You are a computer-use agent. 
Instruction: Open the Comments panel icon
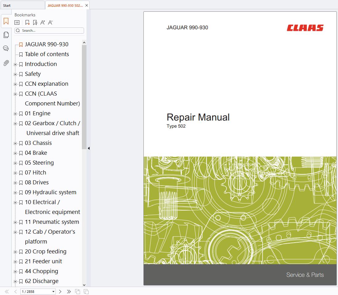[6, 48]
